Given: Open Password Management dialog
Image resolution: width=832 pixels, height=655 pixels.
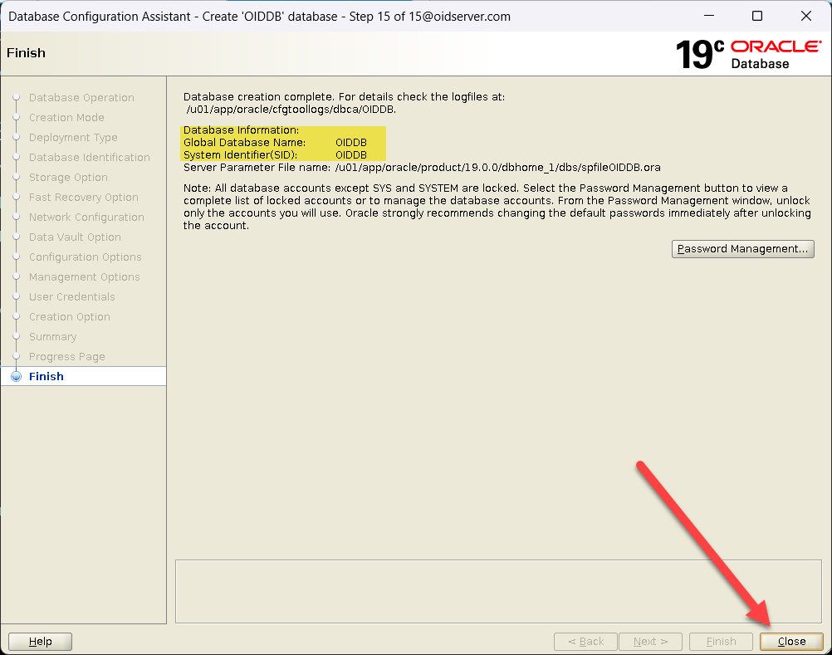Looking at the screenshot, I should 742,249.
